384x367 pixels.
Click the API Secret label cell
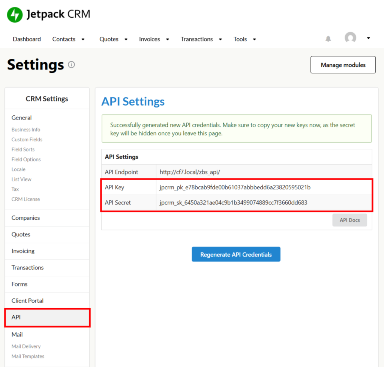(129, 202)
